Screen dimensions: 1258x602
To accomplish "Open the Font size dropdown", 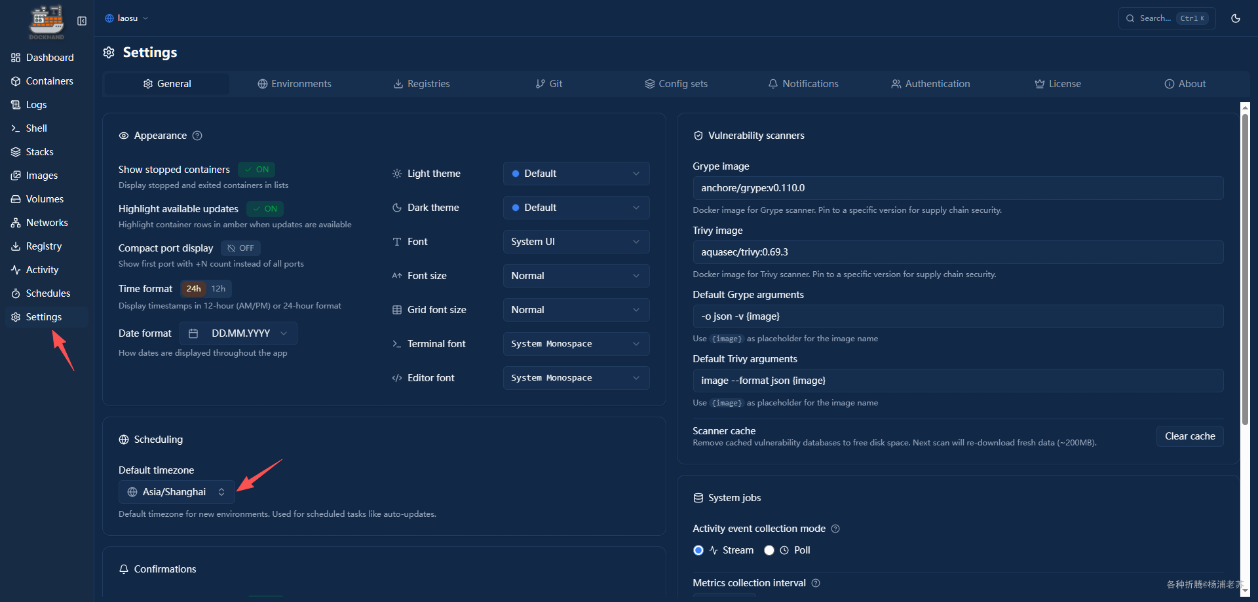I will pos(576,276).
